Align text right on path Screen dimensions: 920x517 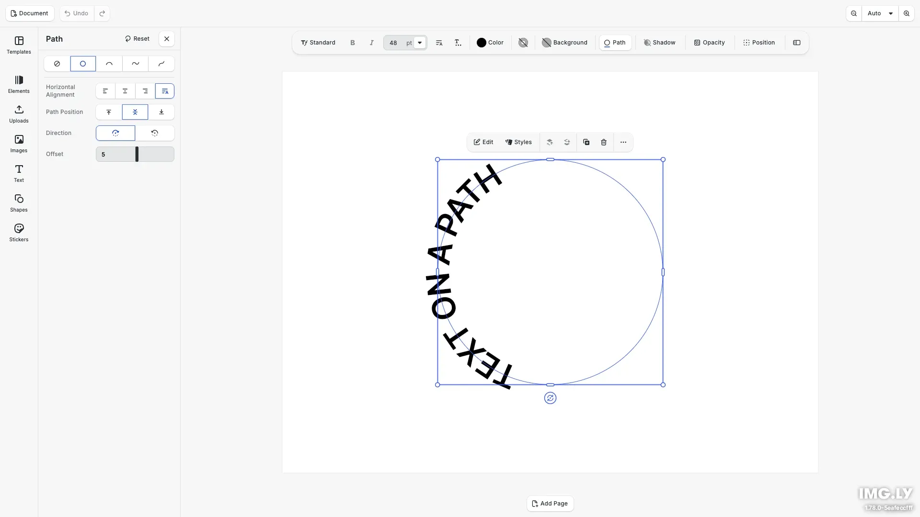[145, 91]
